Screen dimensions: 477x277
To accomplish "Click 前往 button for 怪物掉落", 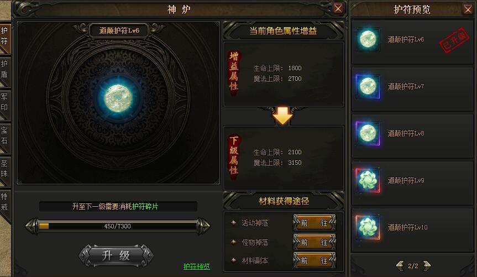I will (314, 242).
